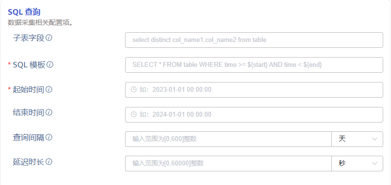Click info icon beside SQL 模板 label
Image resolution: width=391 pixels, height=185 pixels.
(50, 65)
